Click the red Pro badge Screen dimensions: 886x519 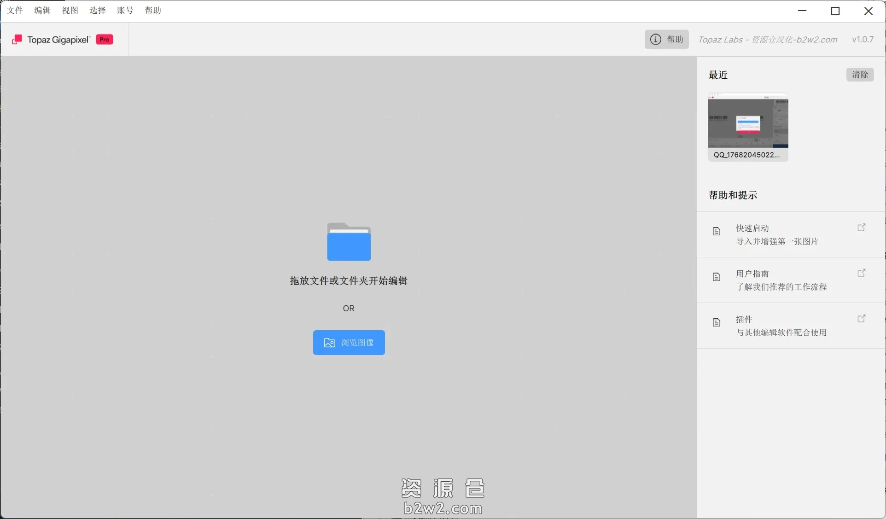click(105, 40)
